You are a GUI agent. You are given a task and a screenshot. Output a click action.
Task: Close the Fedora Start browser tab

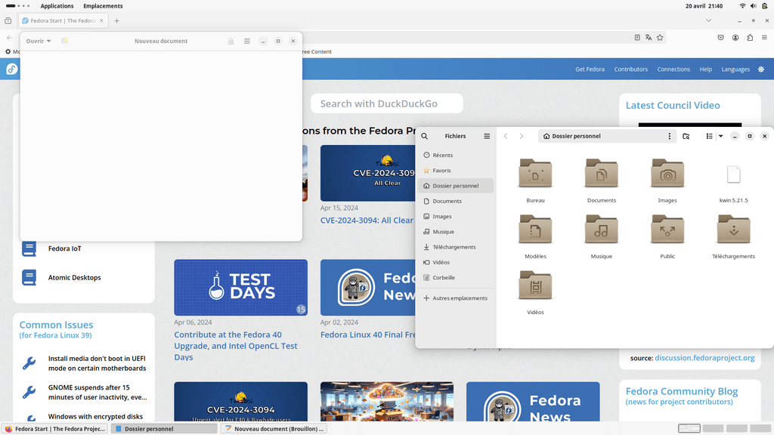point(102,20)
